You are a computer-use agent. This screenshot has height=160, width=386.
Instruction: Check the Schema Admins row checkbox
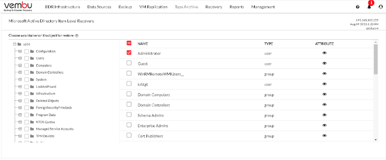coord(129,114)
